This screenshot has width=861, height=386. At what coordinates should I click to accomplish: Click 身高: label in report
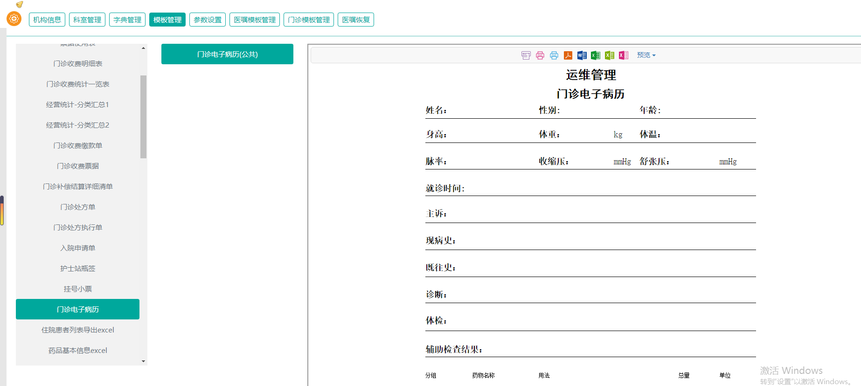(436, 135)
